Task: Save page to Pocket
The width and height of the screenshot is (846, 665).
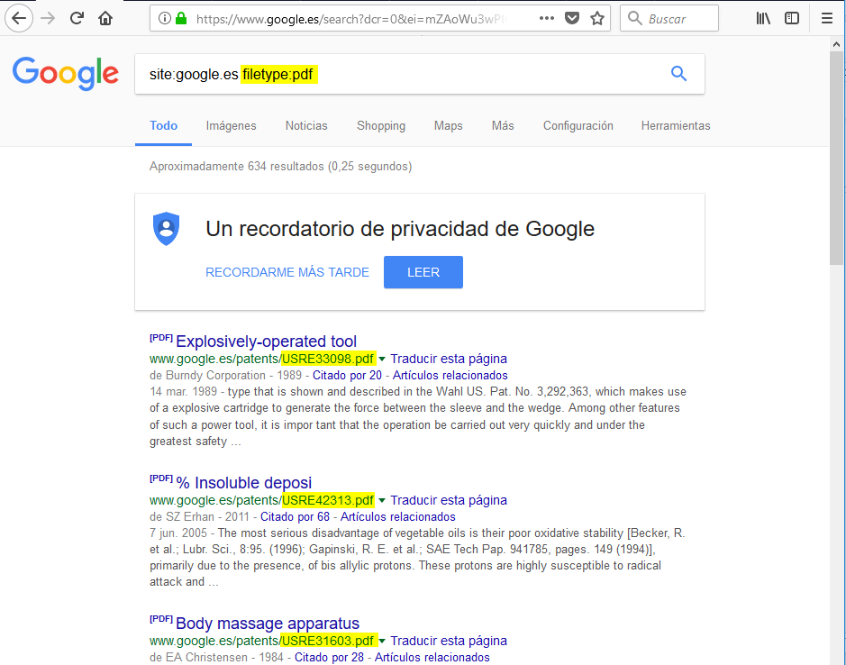Action: point(572,18)
